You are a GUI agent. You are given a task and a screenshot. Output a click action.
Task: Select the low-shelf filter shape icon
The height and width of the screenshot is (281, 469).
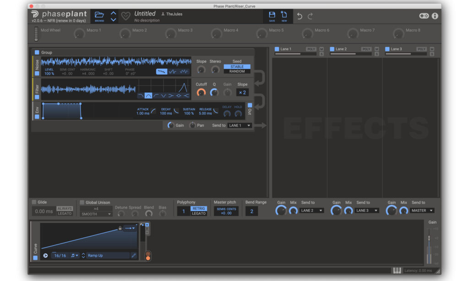tap(171, 96)
